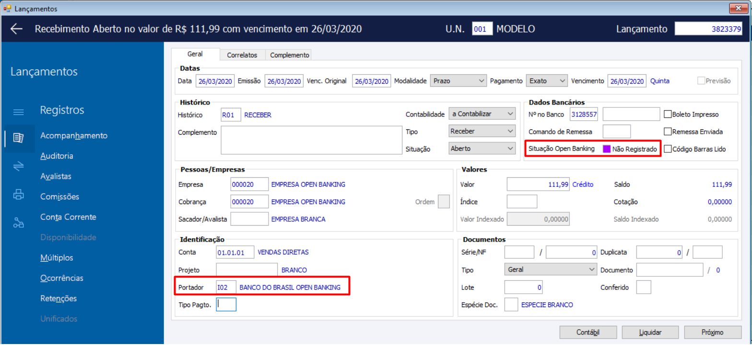Click the Contábil button

point(588,332)
